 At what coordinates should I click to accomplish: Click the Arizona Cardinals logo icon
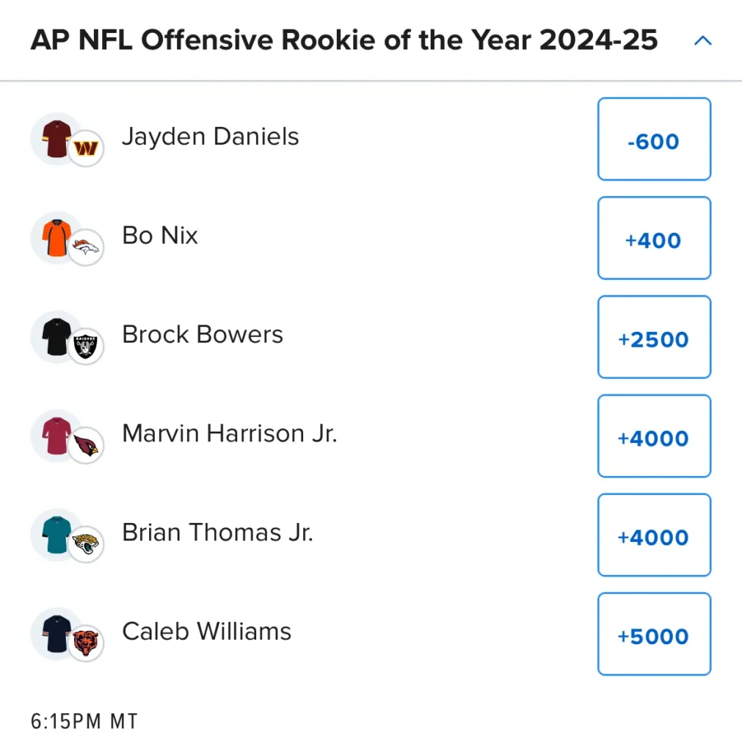point(86,446)
